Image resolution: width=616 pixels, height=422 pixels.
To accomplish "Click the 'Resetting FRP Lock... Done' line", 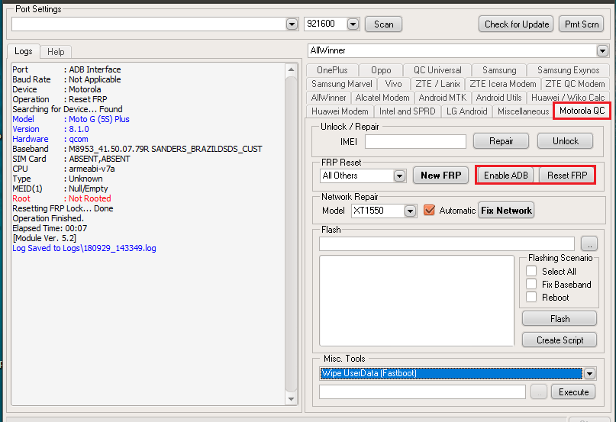I will (63, 208).
